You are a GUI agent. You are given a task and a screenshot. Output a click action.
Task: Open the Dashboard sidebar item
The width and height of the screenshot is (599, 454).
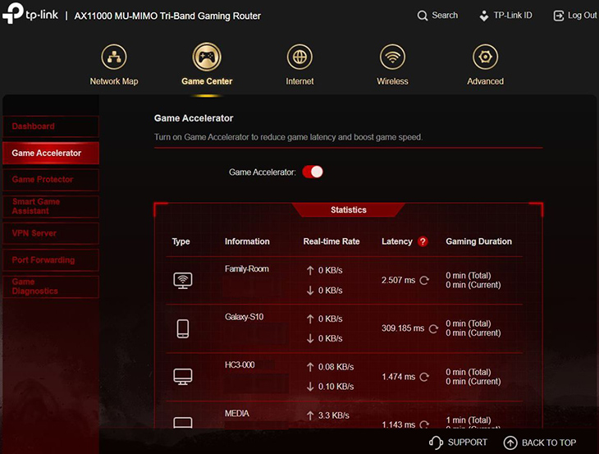pyautogui.click(x=51, y=126)
